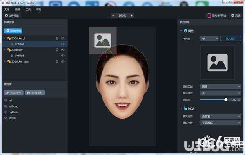Open the sequence frame dropdown
Viewport: 245px width, 155px height.
209,39
